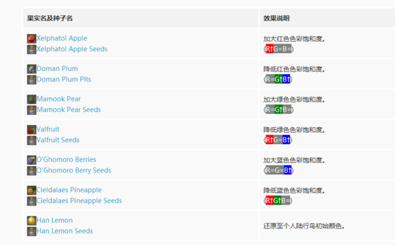Image resolution: width=395 pixels, height=245 pixels.
Task: Click the Han Lemon fruit icon
Action: click(31, 220)
